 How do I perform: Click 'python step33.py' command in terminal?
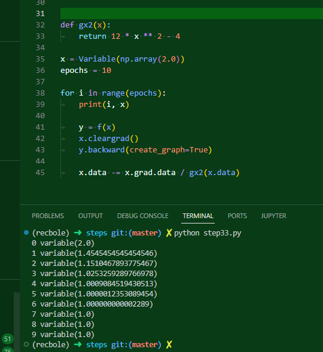208,233
